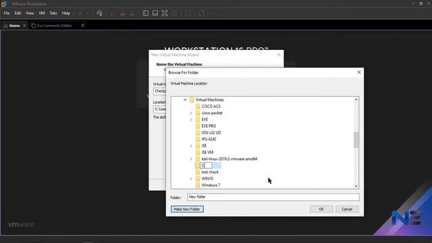Close the Home tab
Viewport: 432px width, 243px height.
(x=24, y=26)
